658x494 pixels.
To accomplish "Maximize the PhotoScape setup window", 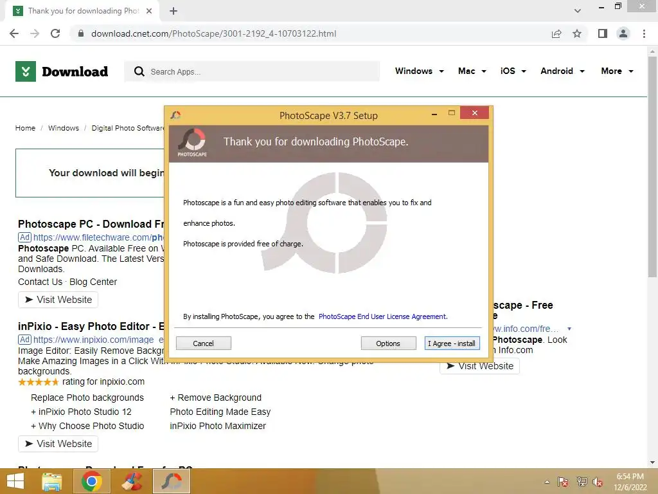I will point(452,113).
